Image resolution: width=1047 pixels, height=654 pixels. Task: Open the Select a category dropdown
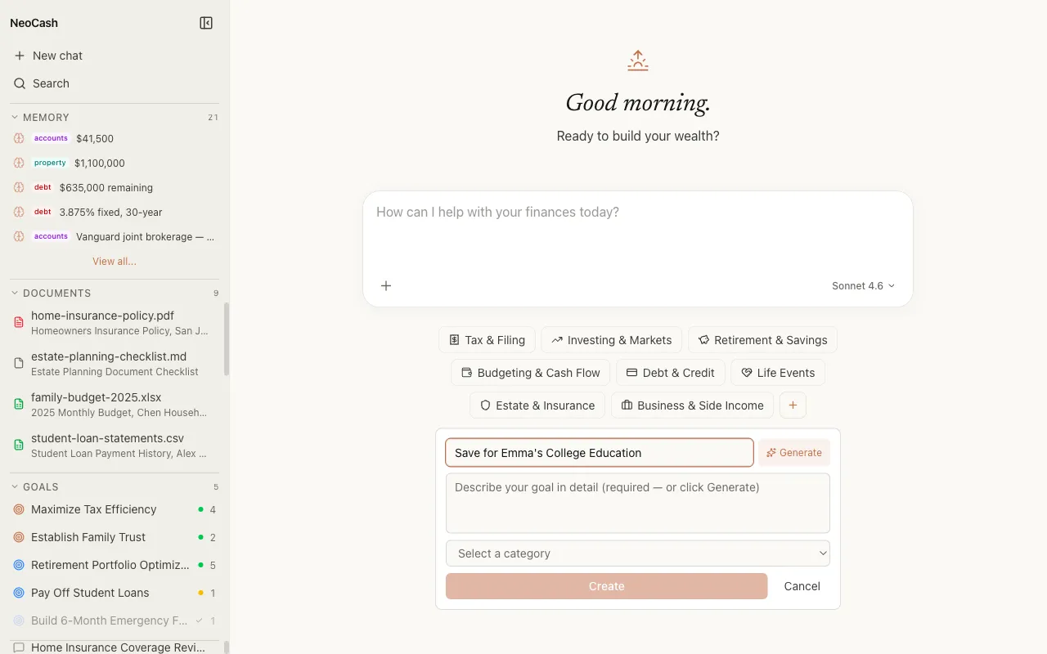(x=637, y=553)
